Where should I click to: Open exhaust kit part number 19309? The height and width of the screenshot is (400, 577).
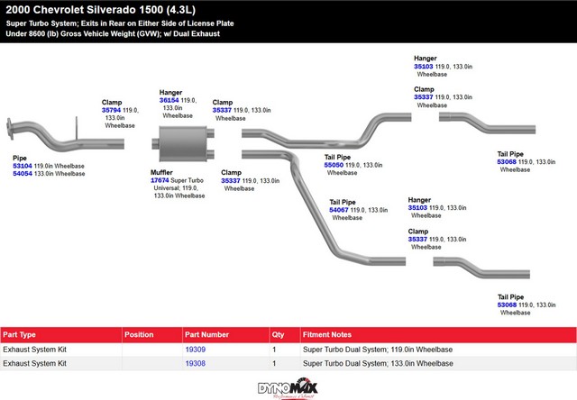click(x=196, y=350)
